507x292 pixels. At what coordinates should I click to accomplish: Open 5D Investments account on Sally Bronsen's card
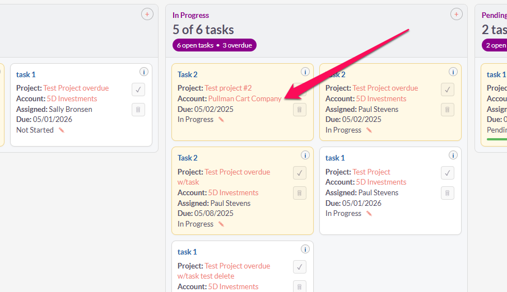click(72, 98)
